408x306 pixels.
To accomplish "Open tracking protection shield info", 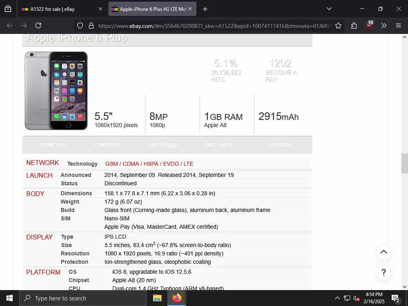I will [80, 25].
